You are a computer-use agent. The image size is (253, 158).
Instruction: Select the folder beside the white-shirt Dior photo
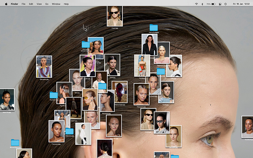click(x=70, y=131)
